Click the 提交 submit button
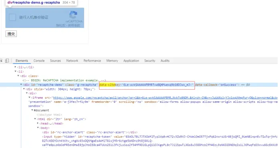 click(11, 34)
